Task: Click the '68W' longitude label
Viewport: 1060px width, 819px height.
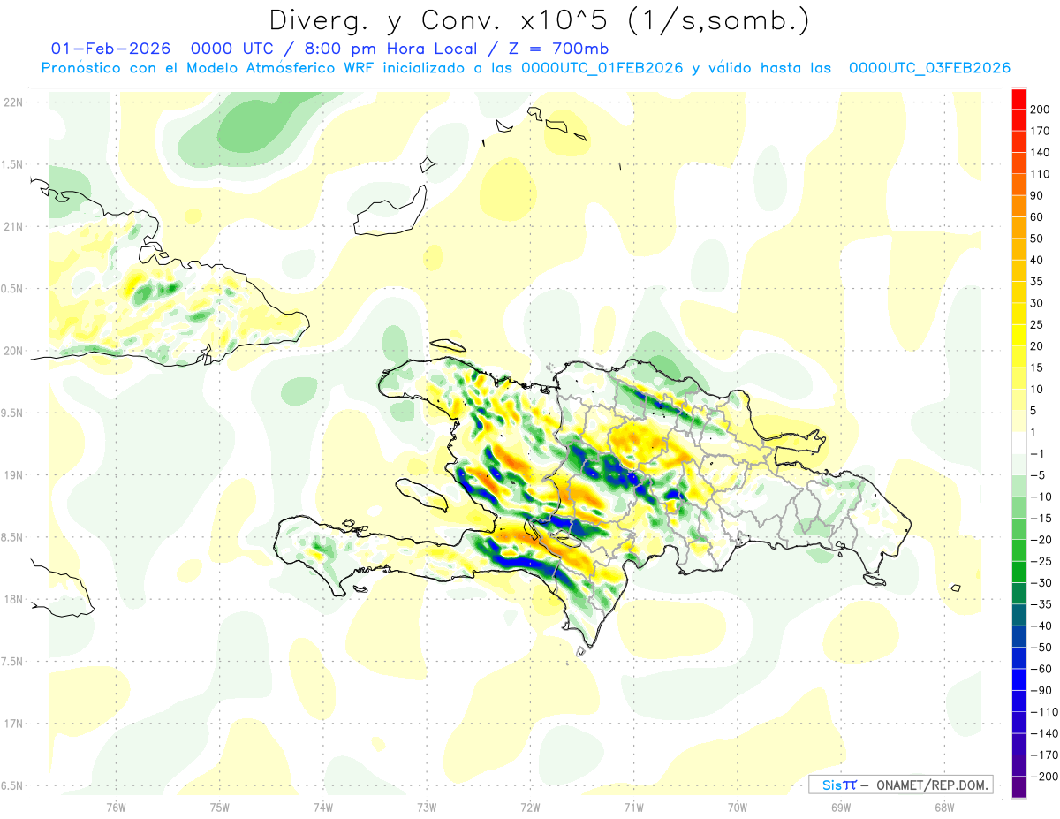Action: tap(944, 808)
